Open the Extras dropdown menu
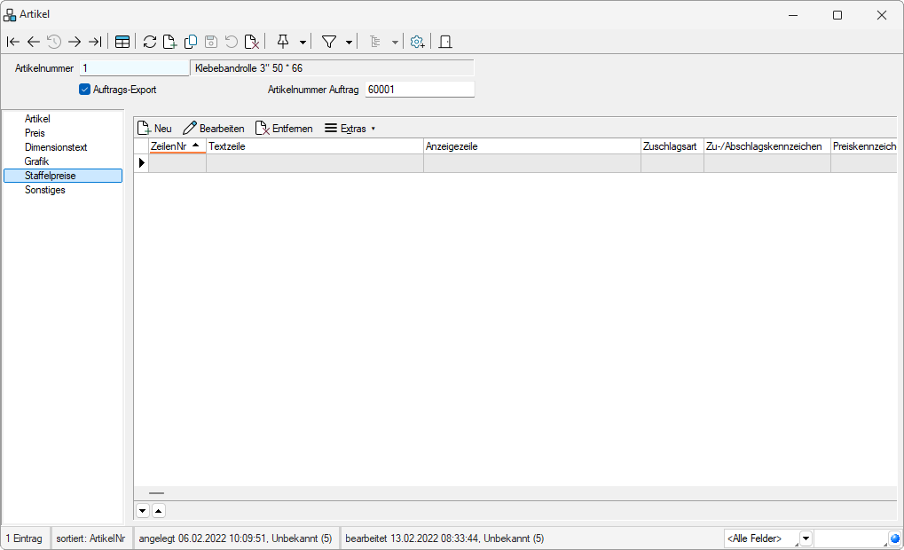 (x=350, y=129)
